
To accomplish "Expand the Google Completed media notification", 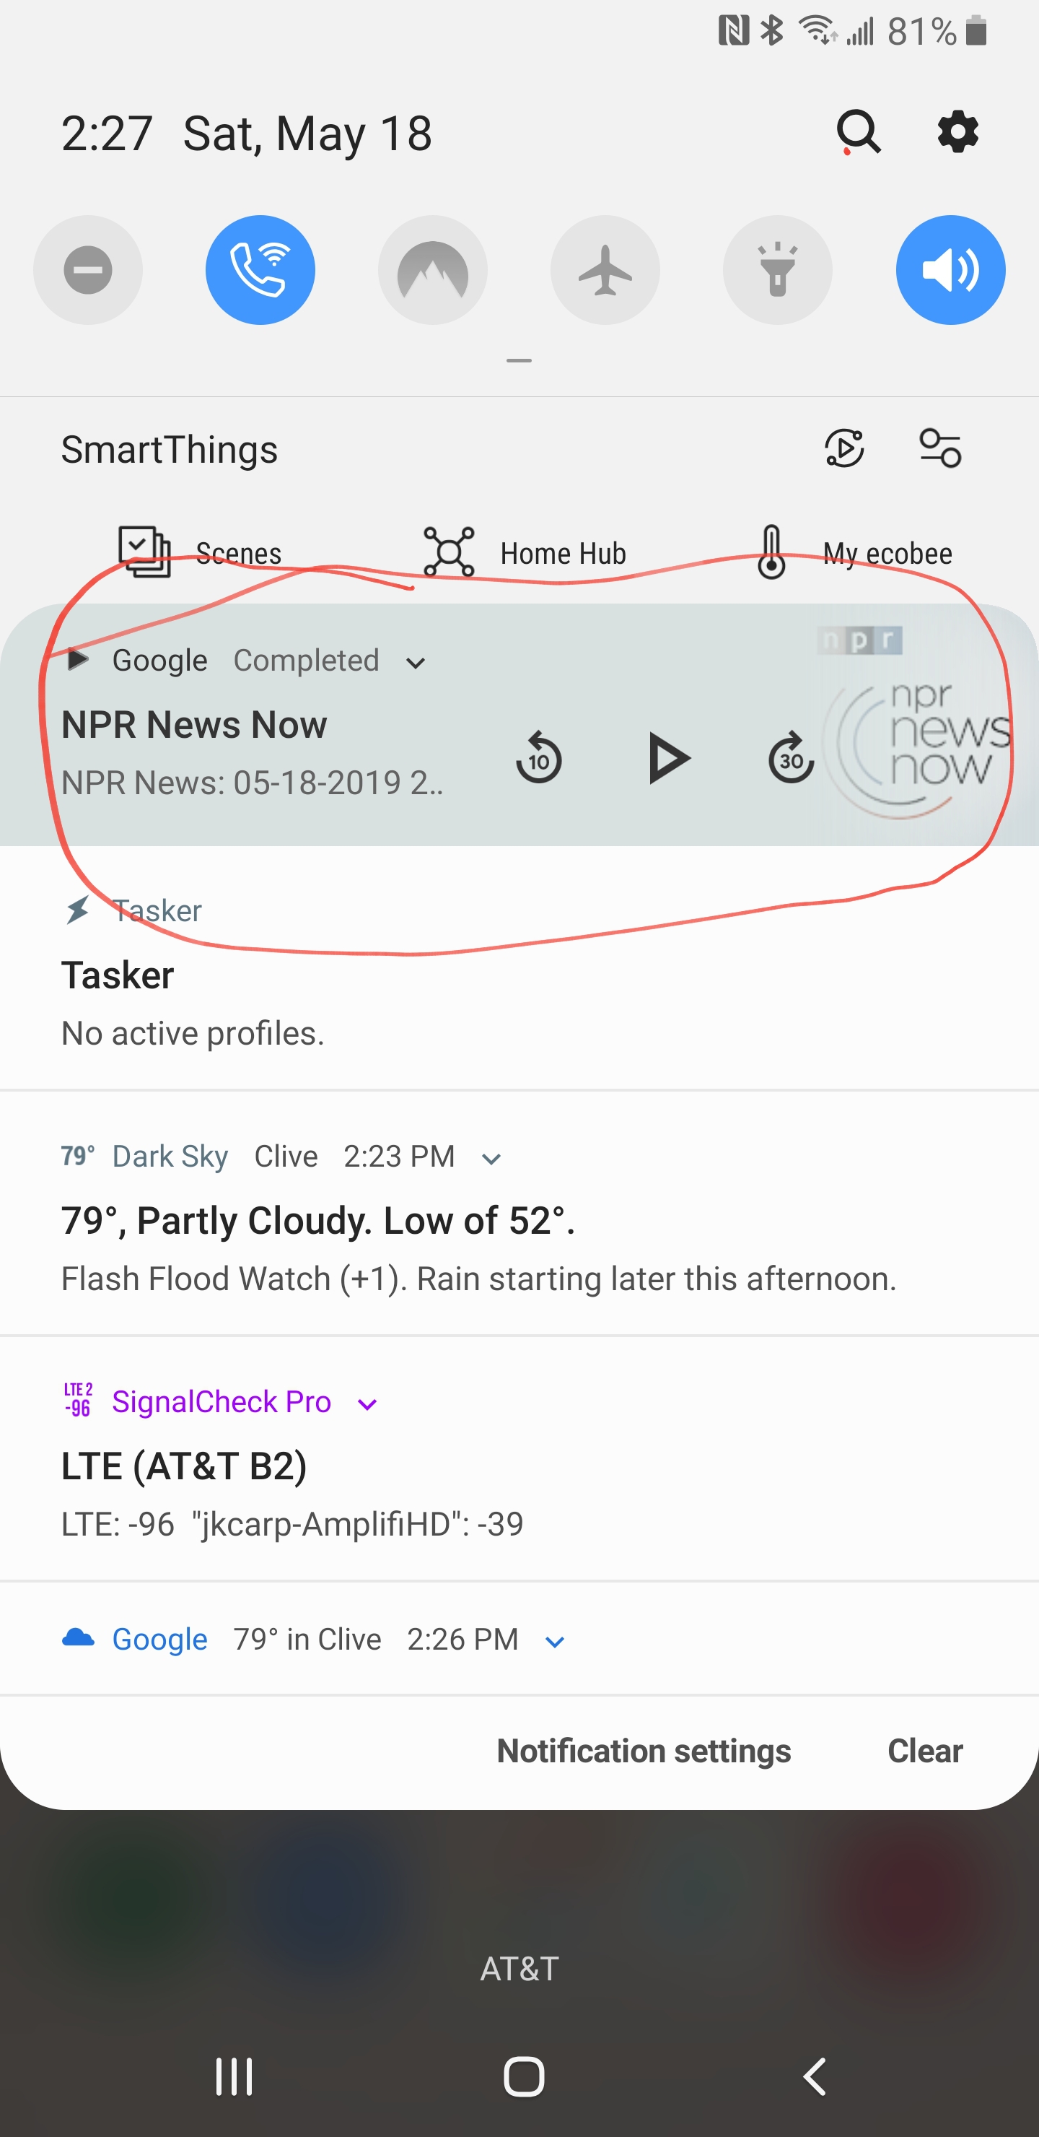I will pos(416,663).
